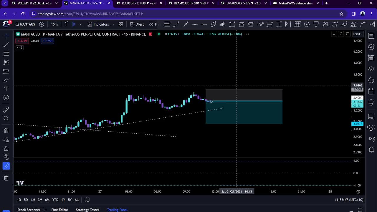
Task: Open timezone settings 11:56:47 (UTC+10)
Action: (349, 200)
